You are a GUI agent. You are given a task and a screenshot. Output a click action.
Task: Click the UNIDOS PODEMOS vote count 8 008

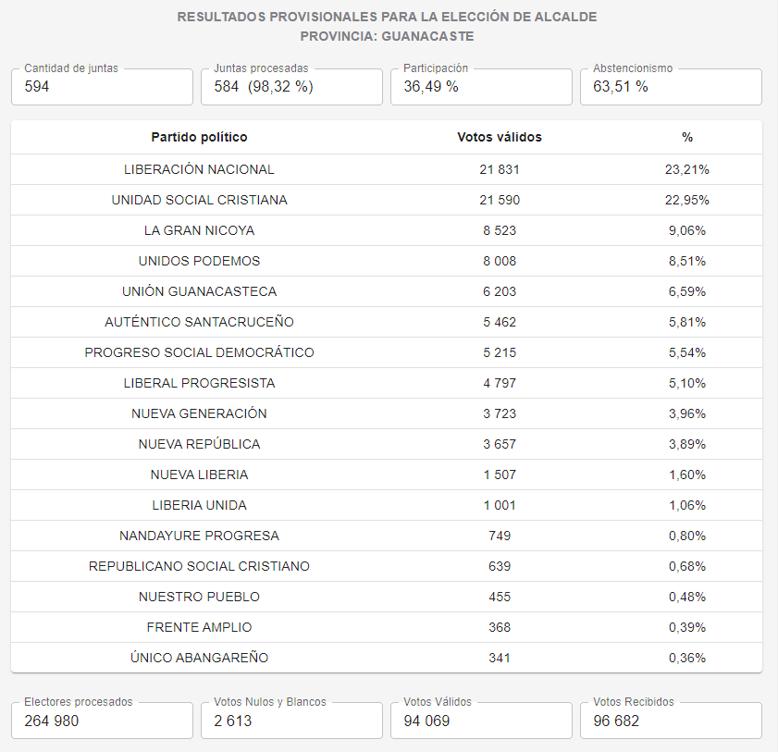pyautogui.click(x=500, y=261)
